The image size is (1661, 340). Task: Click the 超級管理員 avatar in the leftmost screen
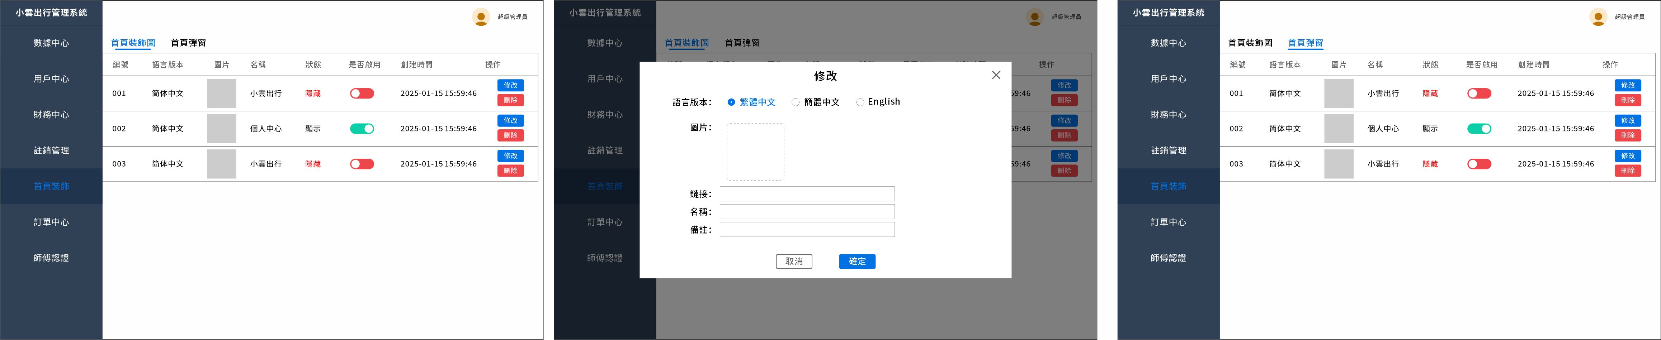coord(481,17)
